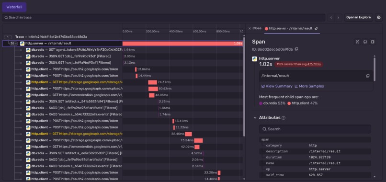Click the 11.32ms duration label
Image resolution: width=386 pixels, height=182 pixels.
(x=182, y=127)
